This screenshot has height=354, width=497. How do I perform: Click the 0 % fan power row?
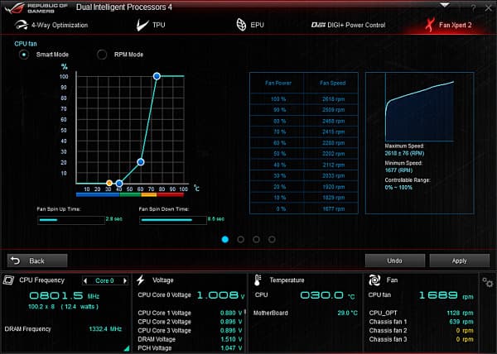(304, 208)
